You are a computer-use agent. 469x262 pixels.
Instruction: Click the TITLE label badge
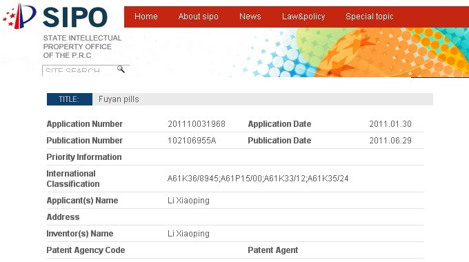tap(70, 99)
